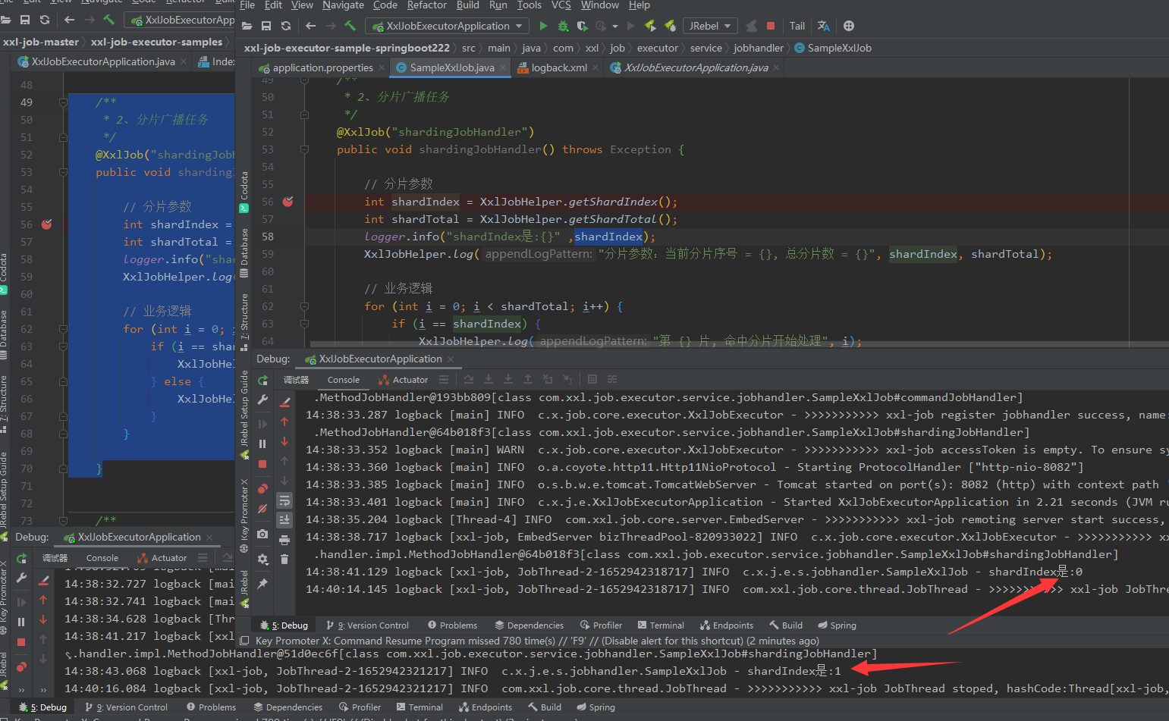Stop the session with the front Debug panel red square
Viewport: 1169px width, 721px height.
(263, 464)
